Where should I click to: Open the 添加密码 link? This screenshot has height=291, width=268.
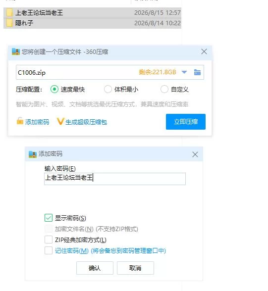coord(37,122)
